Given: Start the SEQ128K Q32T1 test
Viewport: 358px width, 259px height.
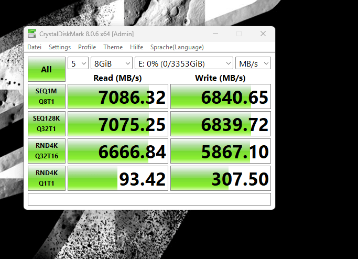Looking at the screenshot, I should [47, 124].
